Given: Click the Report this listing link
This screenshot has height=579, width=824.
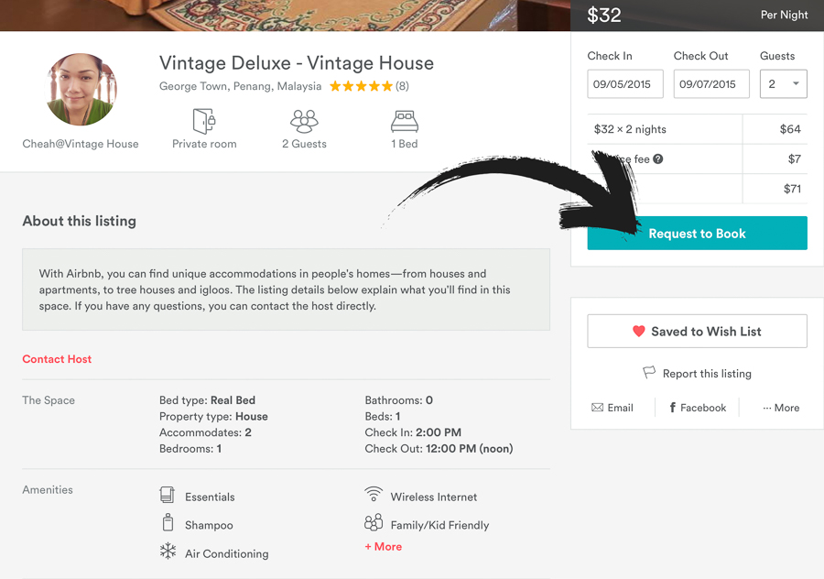Looking at the screenshot, I should click(x=707, y=374).
